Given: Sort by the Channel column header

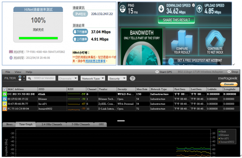Looking at the screenshot, I should click(x=92, y=89).
